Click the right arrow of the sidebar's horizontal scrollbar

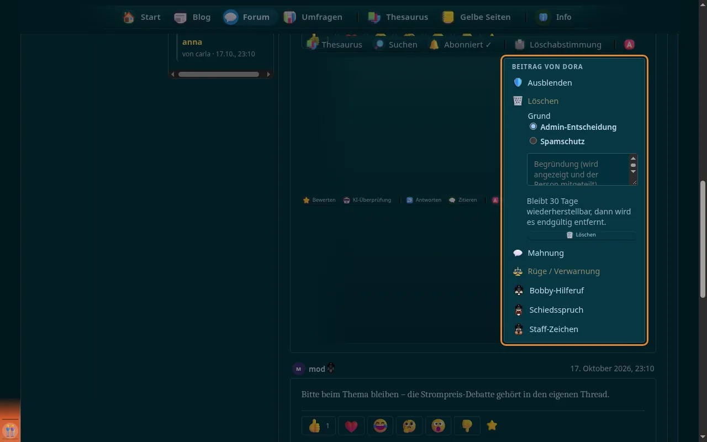(268, 74)
